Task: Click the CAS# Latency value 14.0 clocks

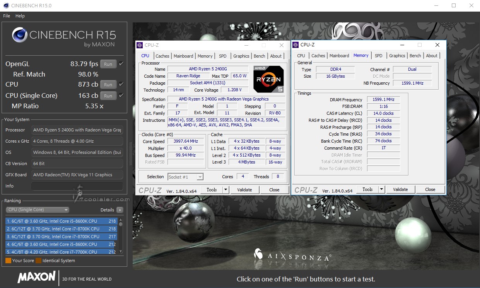Action: [x=383, y=113]
